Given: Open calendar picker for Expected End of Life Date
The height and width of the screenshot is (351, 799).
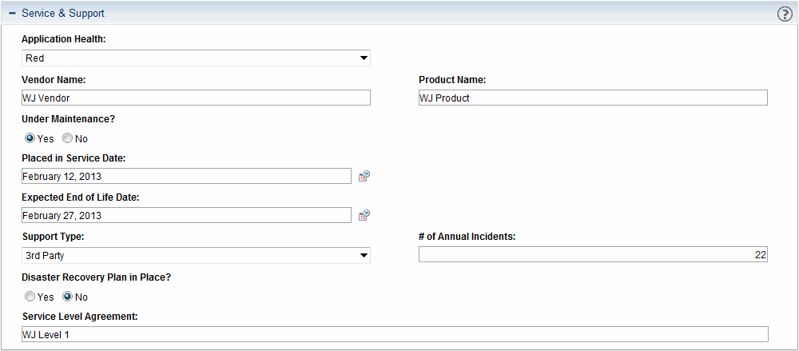Looking at the screenshot, I should pos(364,215).
